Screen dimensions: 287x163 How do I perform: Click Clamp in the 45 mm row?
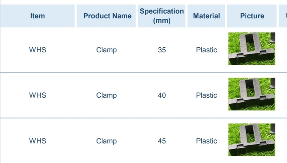(106, 141)
